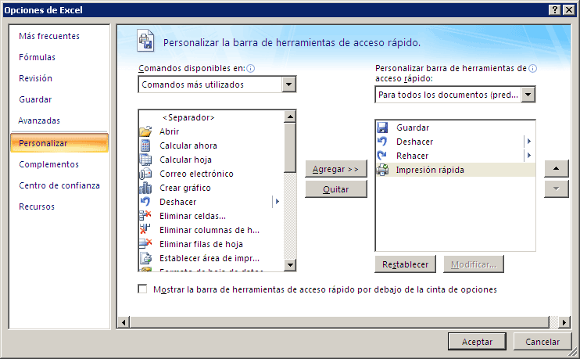The image size is (580, 359).
Task: Click the horizontal scrollbar right arrow
Action: (564, 322)
